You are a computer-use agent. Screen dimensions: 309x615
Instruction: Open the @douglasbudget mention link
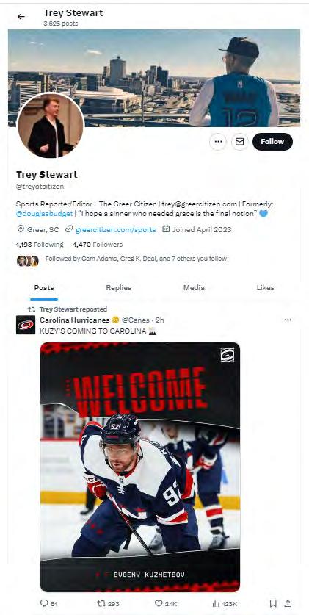44,214
